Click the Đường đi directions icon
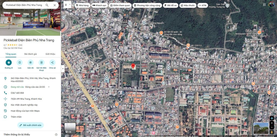 [x=9, y=63]
